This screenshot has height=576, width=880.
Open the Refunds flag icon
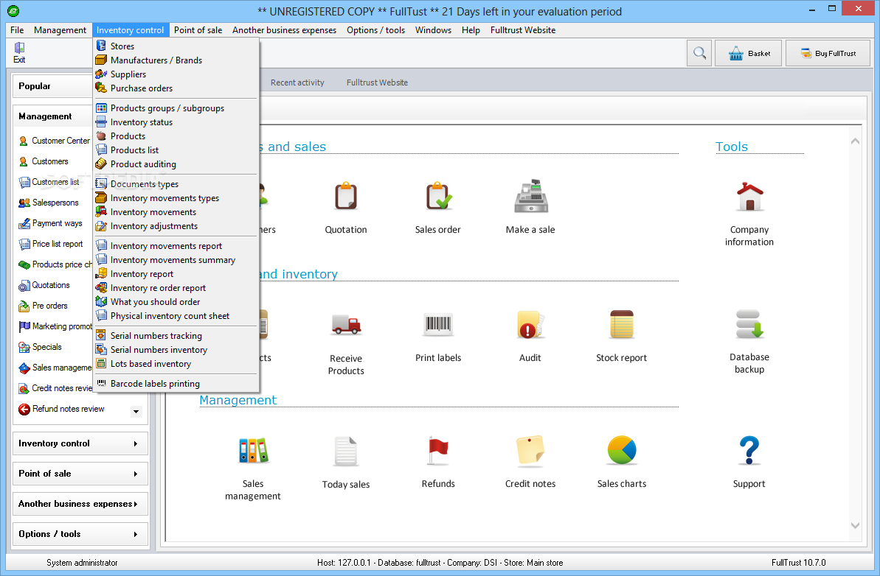pyautogui.click(x=437, y=451)
